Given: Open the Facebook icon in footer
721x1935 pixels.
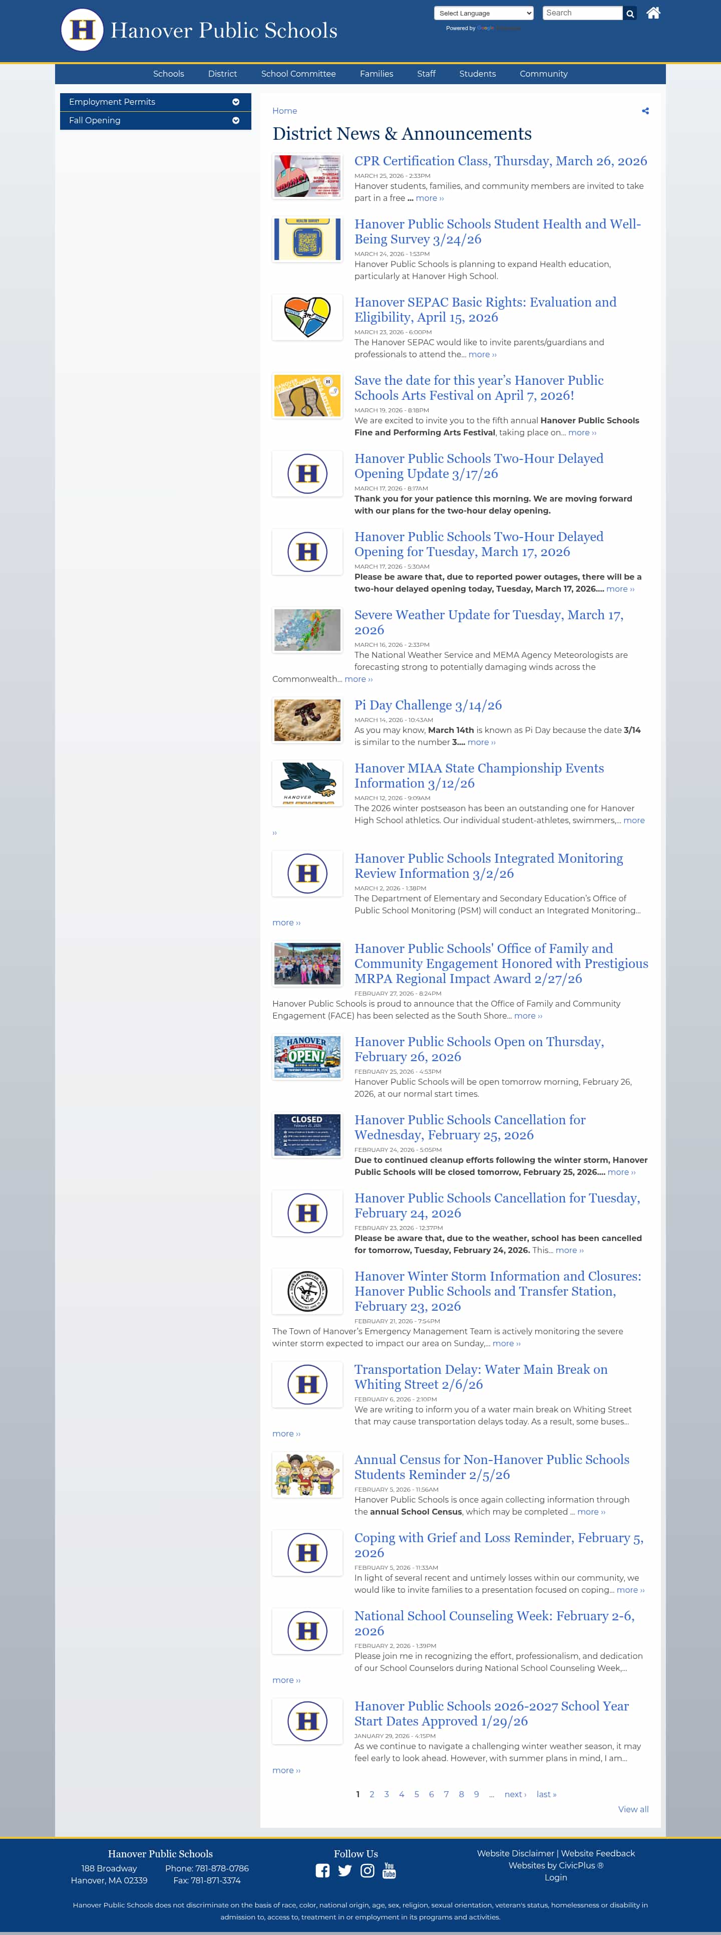Looking at the screenshot, I should coord(322,1870).
